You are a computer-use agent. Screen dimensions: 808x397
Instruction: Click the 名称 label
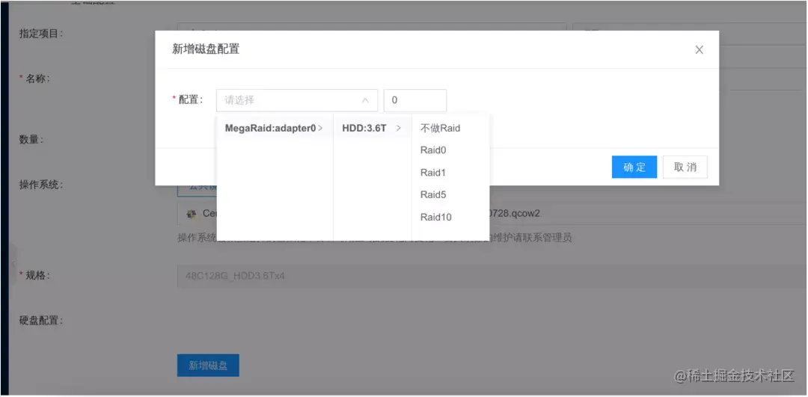[37, 79]
